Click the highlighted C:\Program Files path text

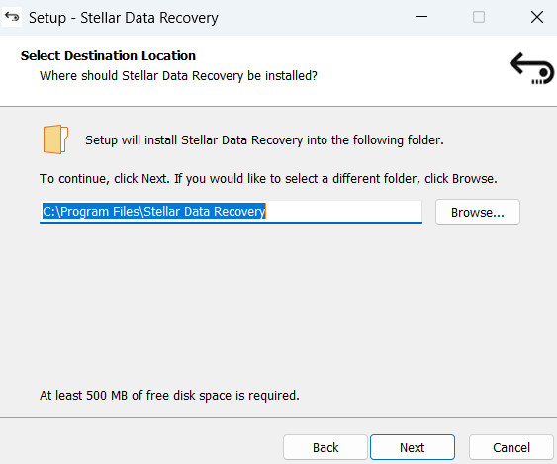coord(153,212)
